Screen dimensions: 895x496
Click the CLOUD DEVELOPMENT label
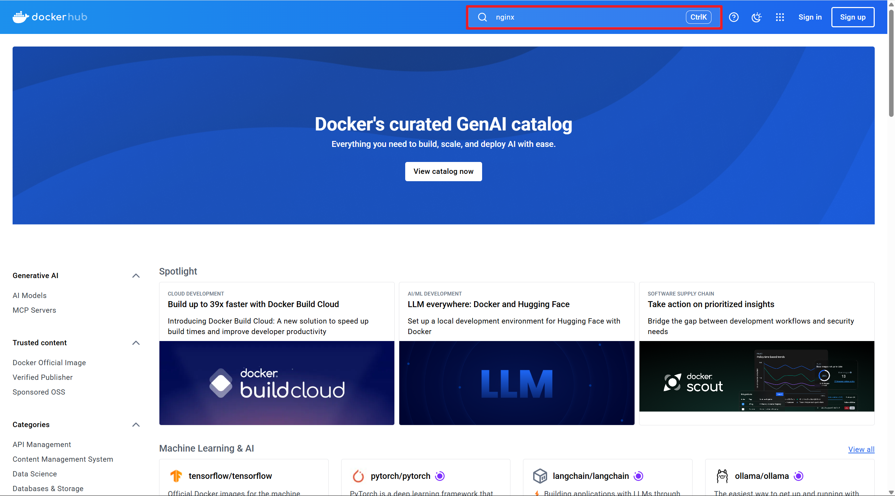tap(196, 294)
